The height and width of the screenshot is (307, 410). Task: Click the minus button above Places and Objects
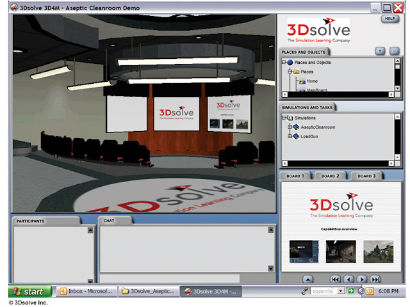tap(395, 51)
